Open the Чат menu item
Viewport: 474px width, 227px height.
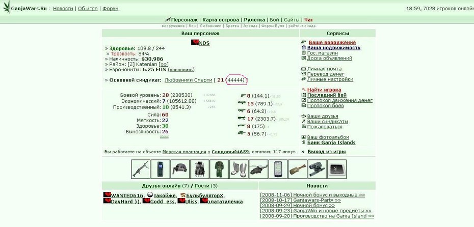[309, 20]
